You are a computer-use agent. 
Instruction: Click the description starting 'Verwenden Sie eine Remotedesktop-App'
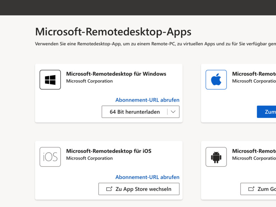pyautogui.click(x=156, y=44)
